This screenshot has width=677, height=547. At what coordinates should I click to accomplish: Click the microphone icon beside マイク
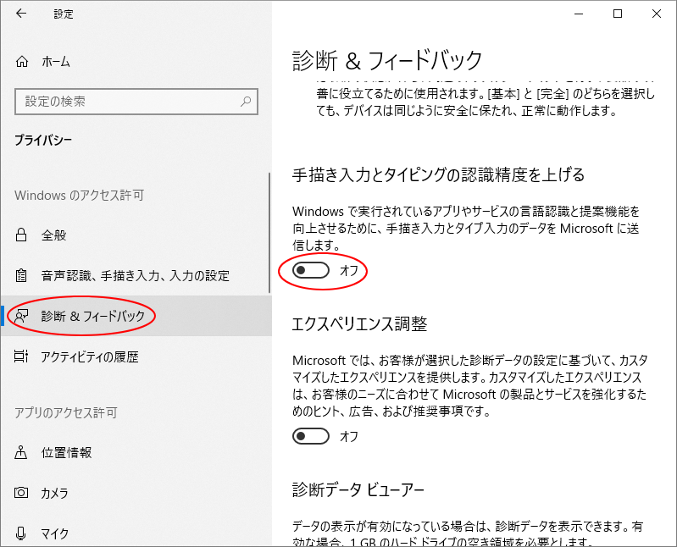(x=21, y=533)
